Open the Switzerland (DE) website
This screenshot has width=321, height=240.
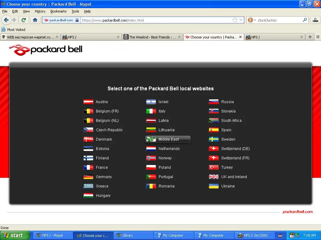click(235, 148)
